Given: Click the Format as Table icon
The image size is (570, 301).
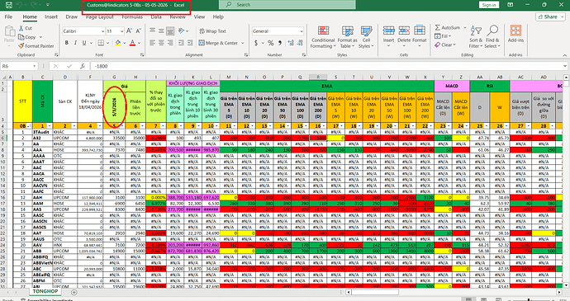Looking at the screenshot, I should pyautogui.click(x=348, y=31).
